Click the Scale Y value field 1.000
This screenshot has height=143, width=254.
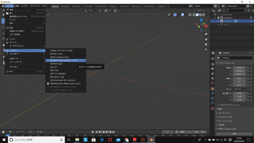pyautogui.click(x=239, y=97)
